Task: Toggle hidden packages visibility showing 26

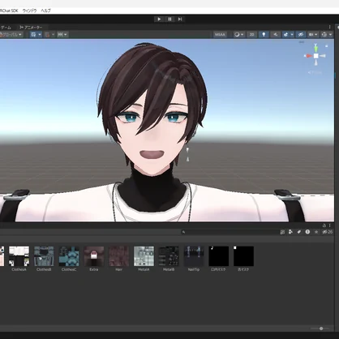Action: point(327,232)
